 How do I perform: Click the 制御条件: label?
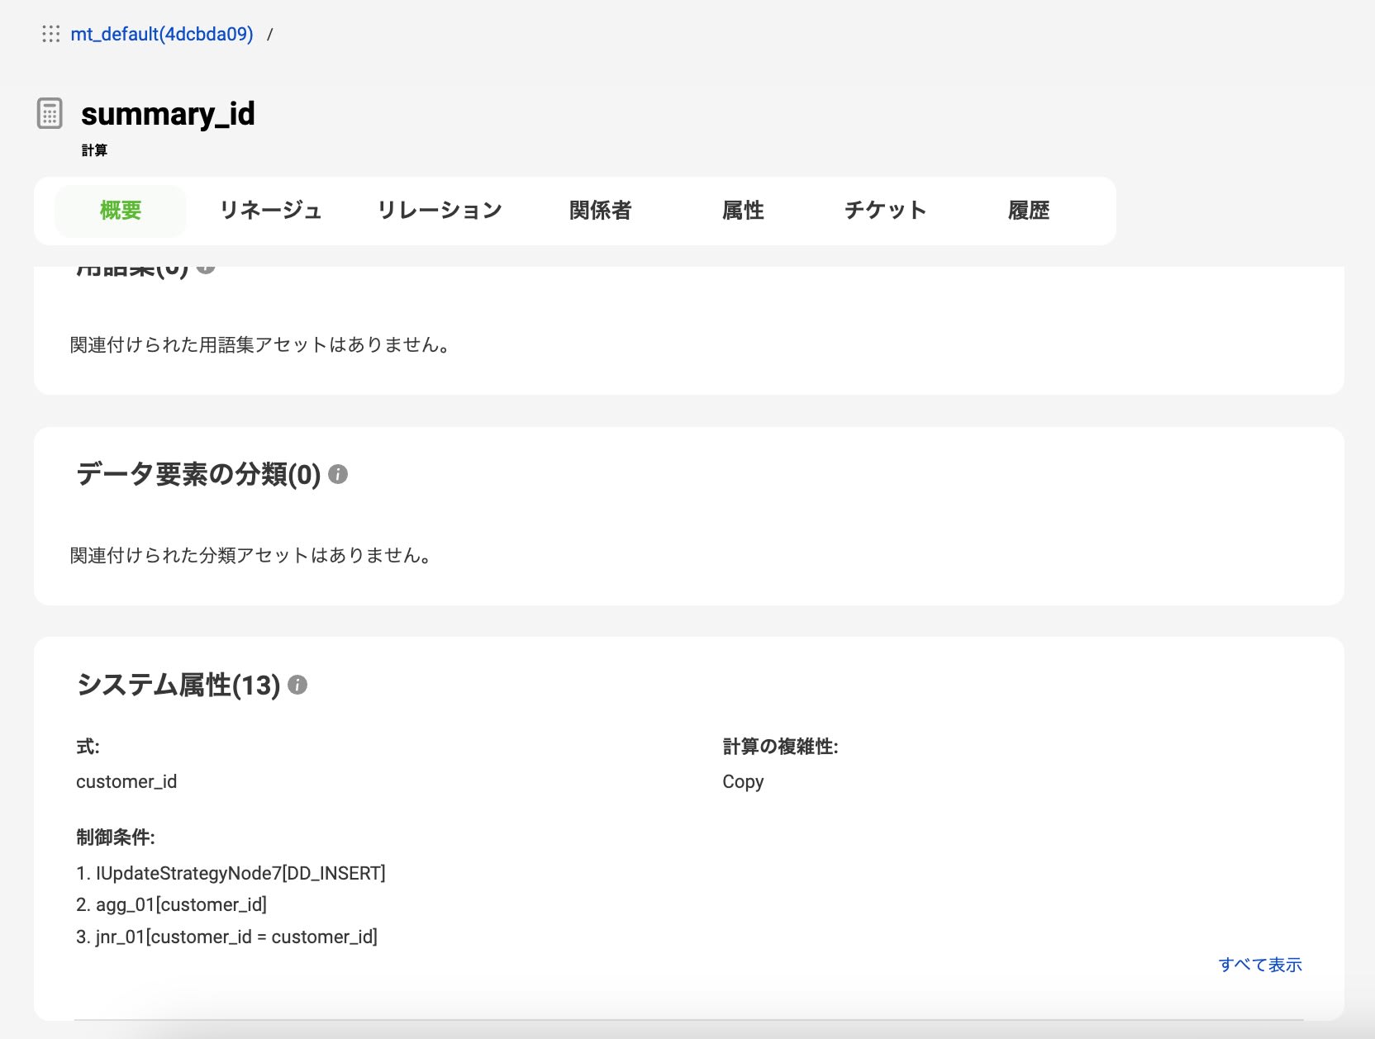(116, 837)
